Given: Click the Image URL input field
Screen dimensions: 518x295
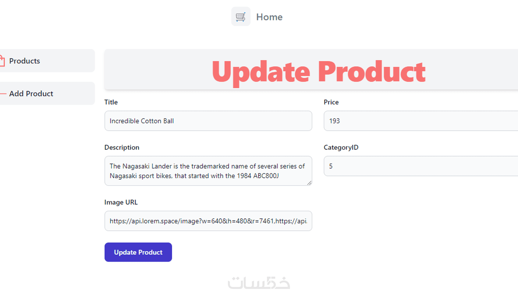Looking at the screenshot, I should tap(208, 221).
